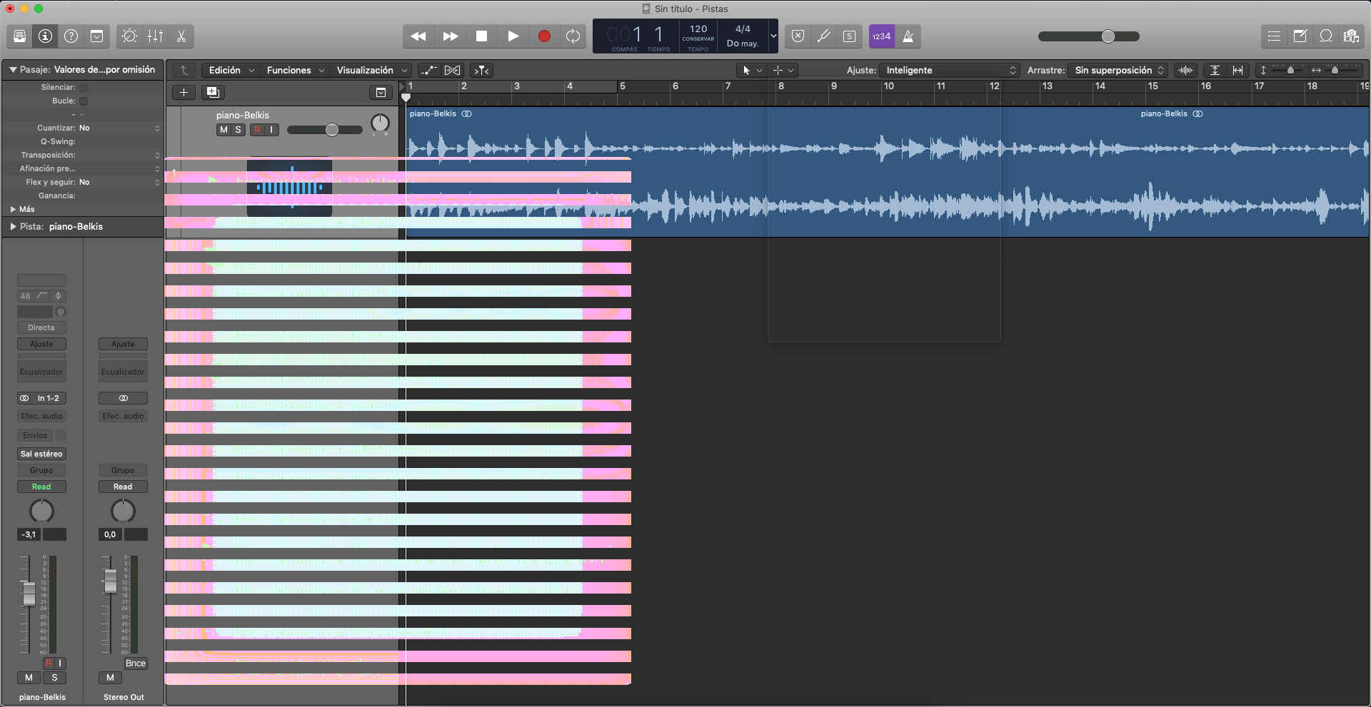Show the Loop browser

coord(1326,36)
